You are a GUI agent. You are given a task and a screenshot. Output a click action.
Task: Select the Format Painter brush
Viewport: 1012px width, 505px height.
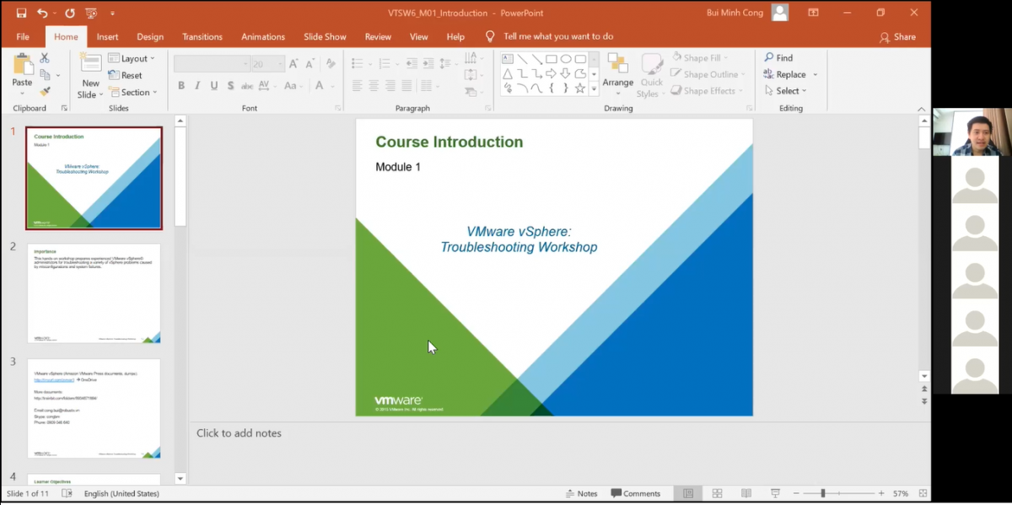[45, 91]
